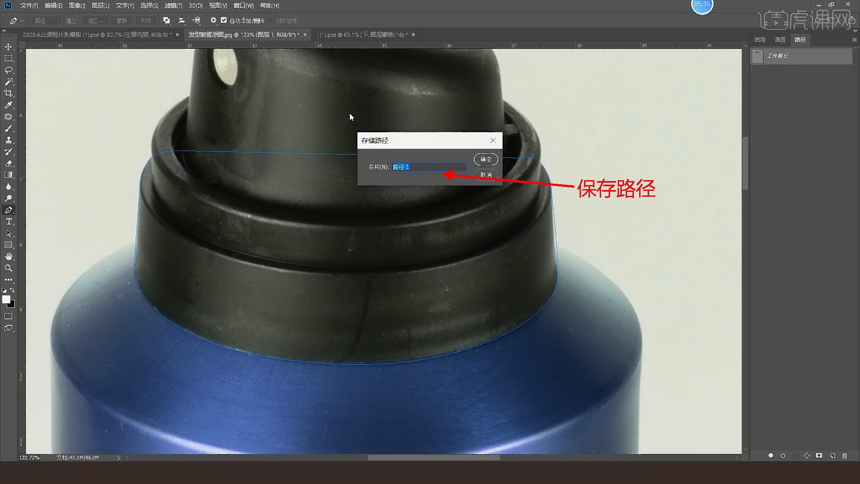Image resolution: width=860 pixels, height=484 pixels.
Task: Click the Delete current path trash icon
Action: (844, 456)
